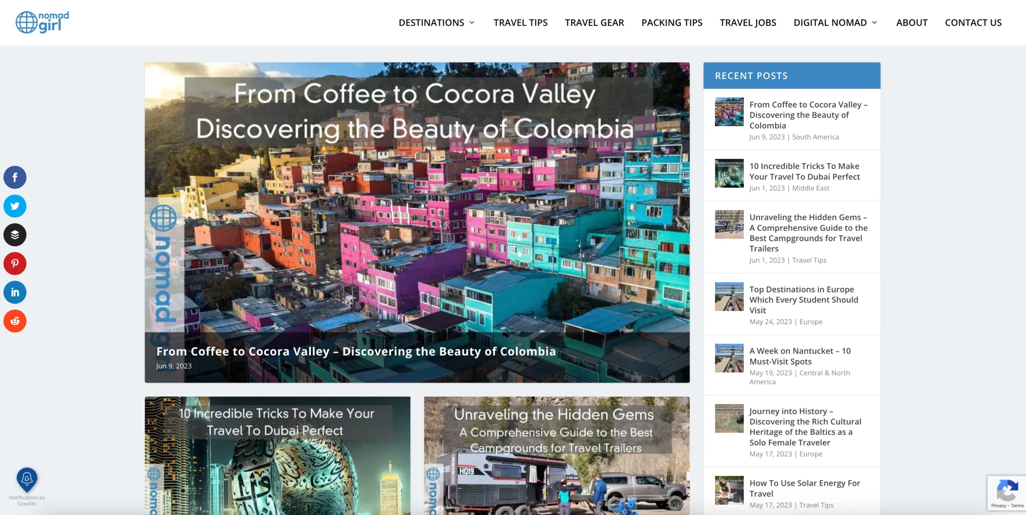Open Gravitec notifications bell
Image resolution: width=1026 pixels, height=515 pixels.
[27, 480]
